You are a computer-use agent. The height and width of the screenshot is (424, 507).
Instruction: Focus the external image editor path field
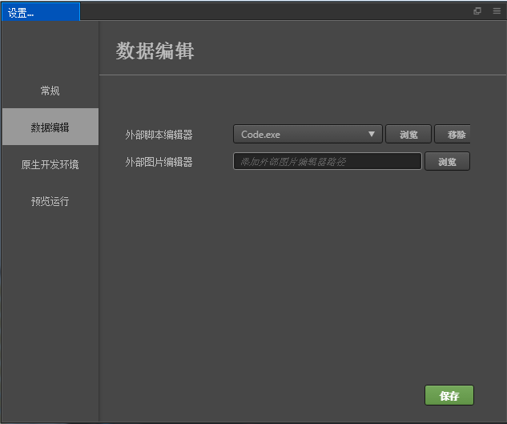tap(328, 161)
